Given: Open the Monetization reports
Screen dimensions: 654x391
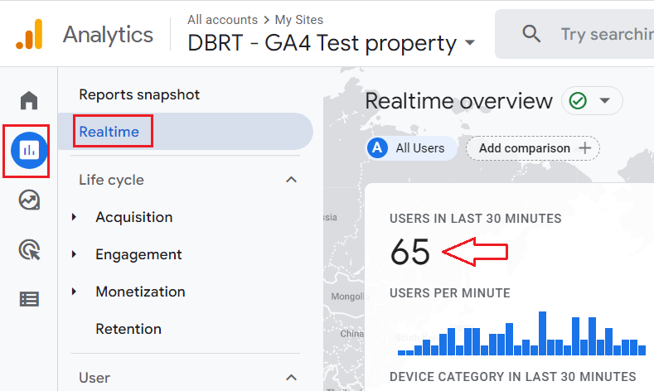Looking at the screenshot, I should click(140, 292).
